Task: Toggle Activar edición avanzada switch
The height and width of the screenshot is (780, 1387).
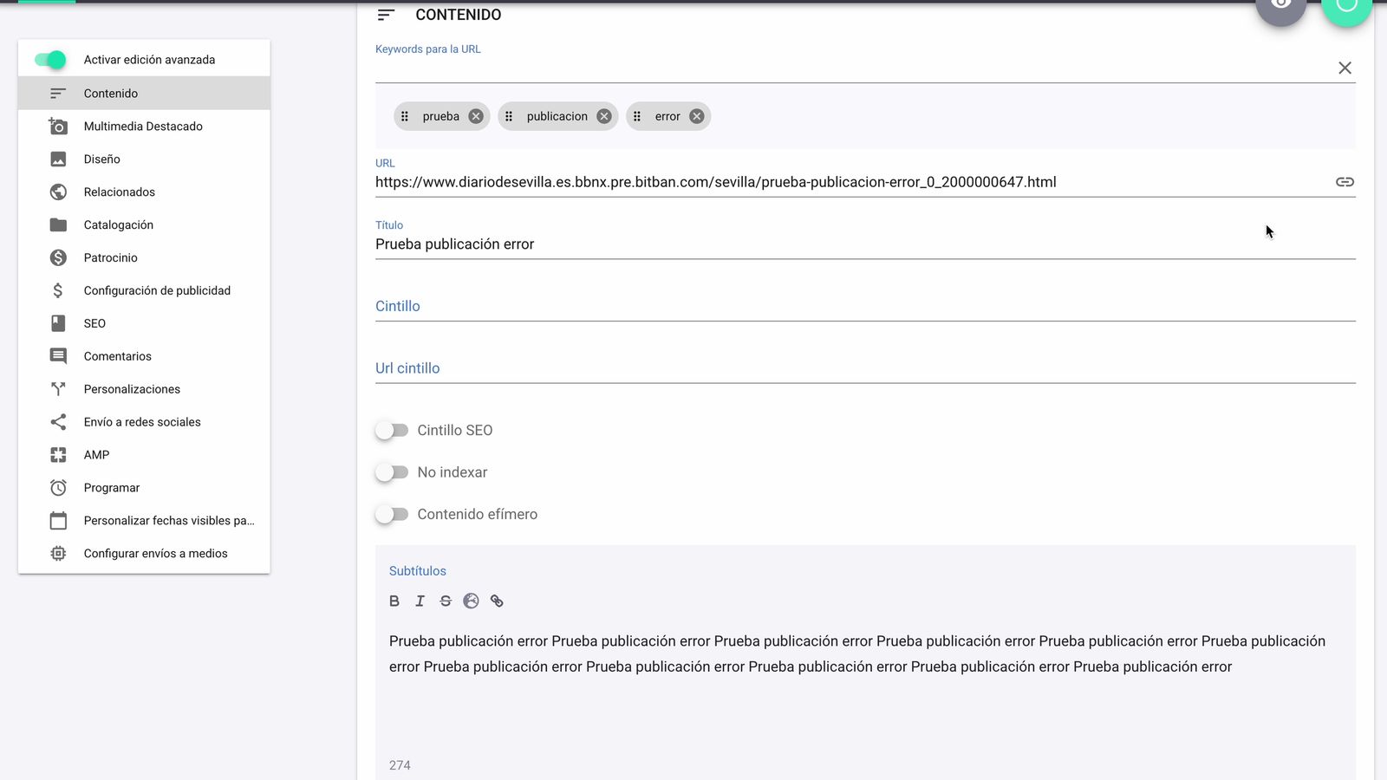Action: 50,60
